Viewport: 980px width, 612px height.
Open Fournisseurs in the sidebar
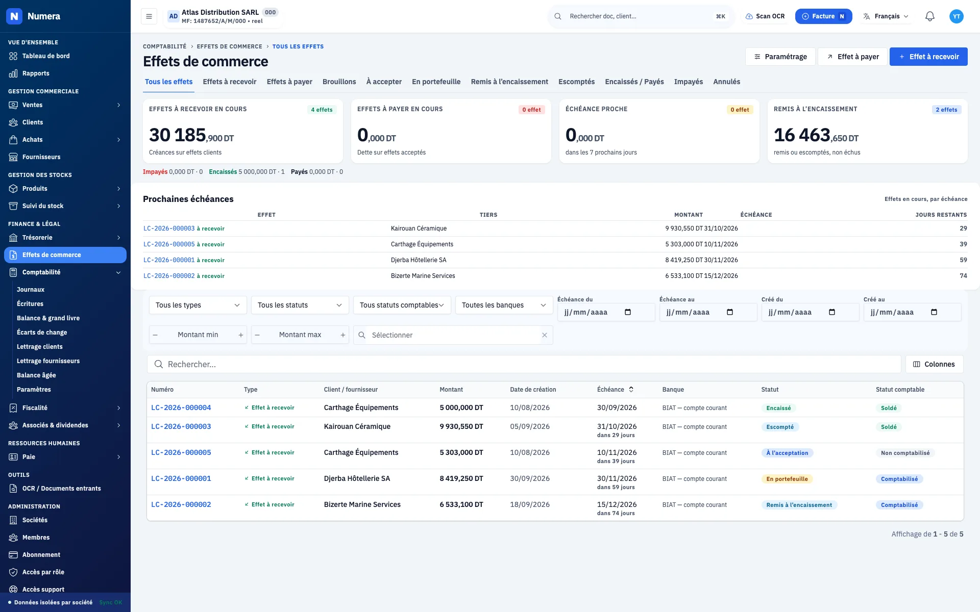tap(65, 157)
